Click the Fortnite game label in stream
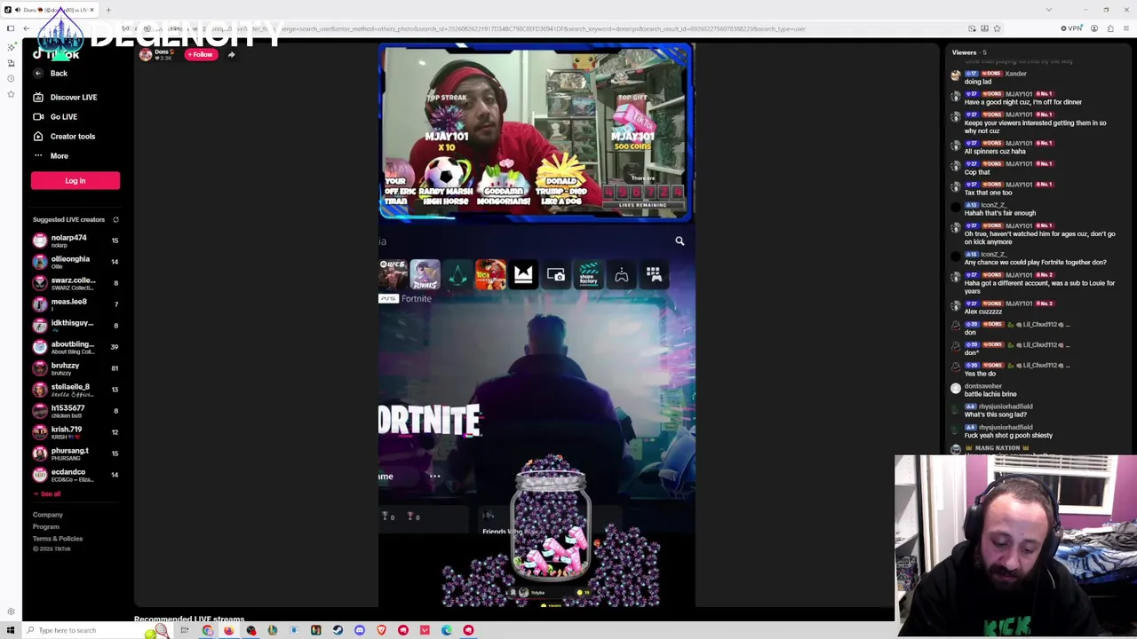 click(416, 299)
